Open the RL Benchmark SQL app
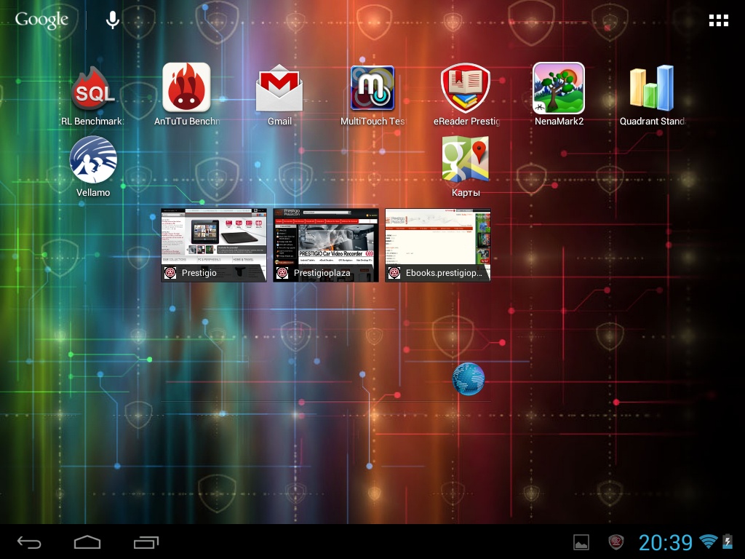 93,90
